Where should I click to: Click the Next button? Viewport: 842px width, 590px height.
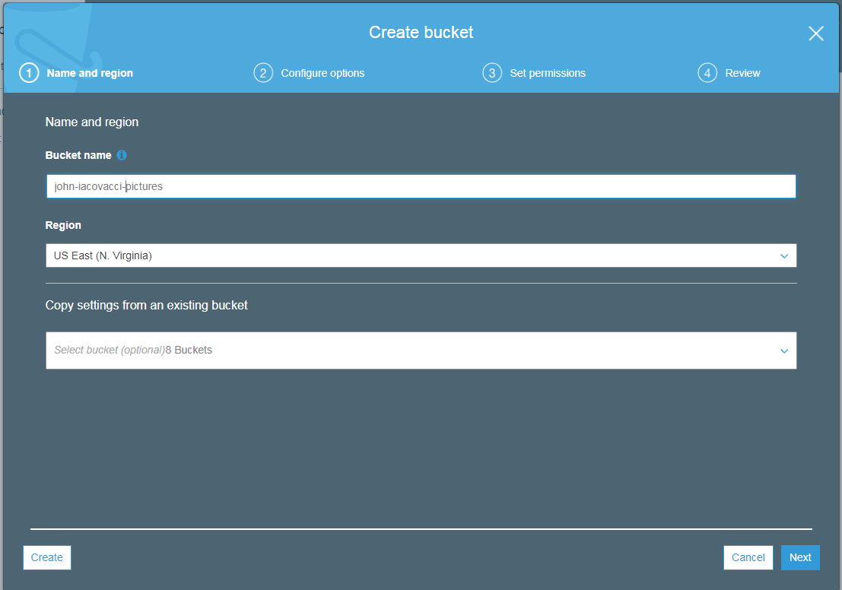click(x=800, y=557)
